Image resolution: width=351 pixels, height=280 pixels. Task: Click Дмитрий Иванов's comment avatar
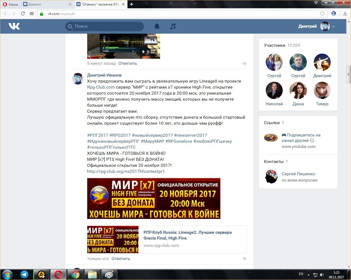click(x=78, y=79)
